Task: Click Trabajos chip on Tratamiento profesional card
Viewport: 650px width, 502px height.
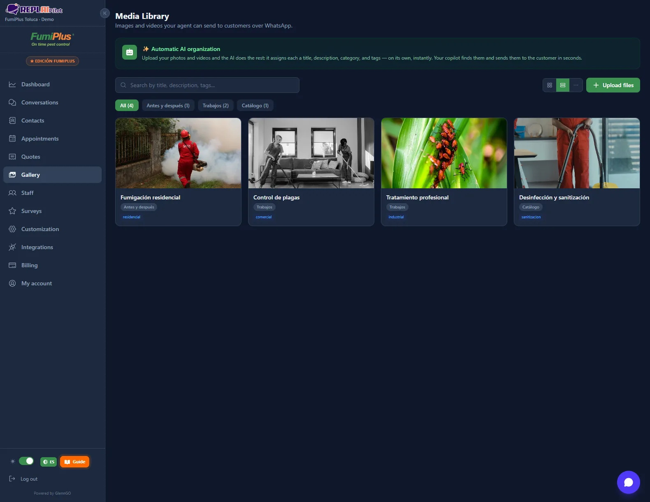Action: pyautogui.click(x=397, y=207)
